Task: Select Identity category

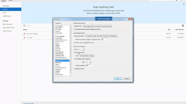Action: (58, 45)
